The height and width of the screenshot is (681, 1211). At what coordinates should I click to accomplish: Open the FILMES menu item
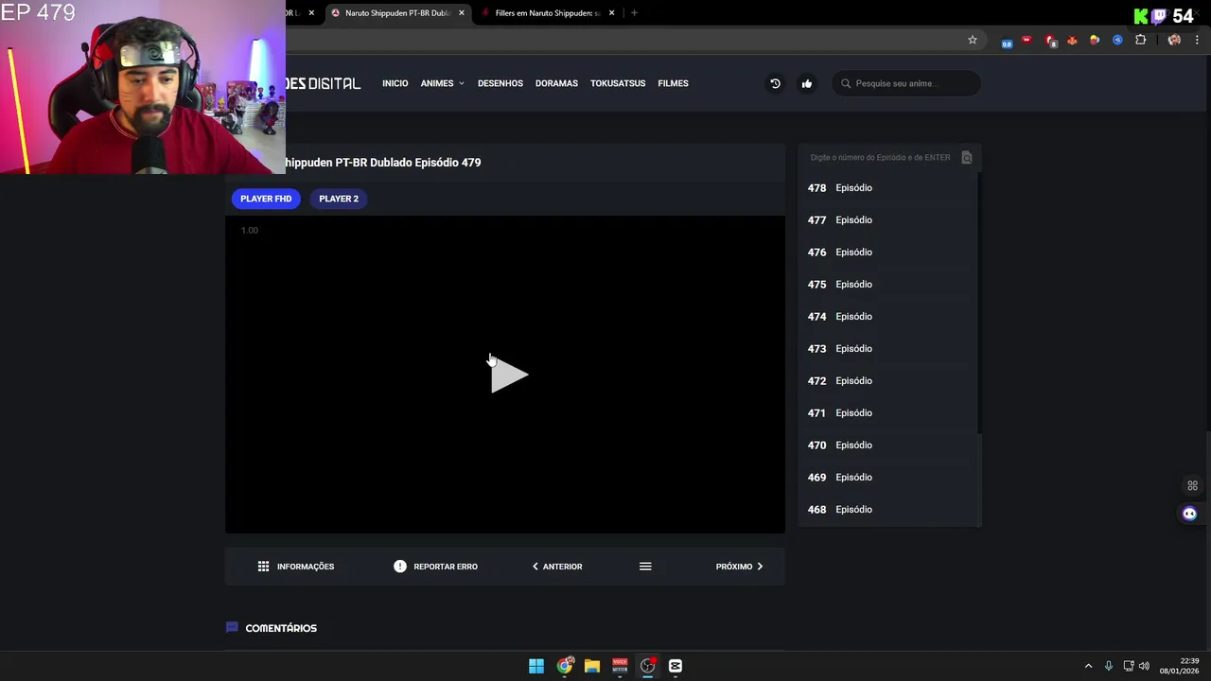(673, 83)
